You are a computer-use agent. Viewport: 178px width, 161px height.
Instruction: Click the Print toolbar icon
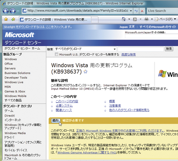[x=146, y=19]
